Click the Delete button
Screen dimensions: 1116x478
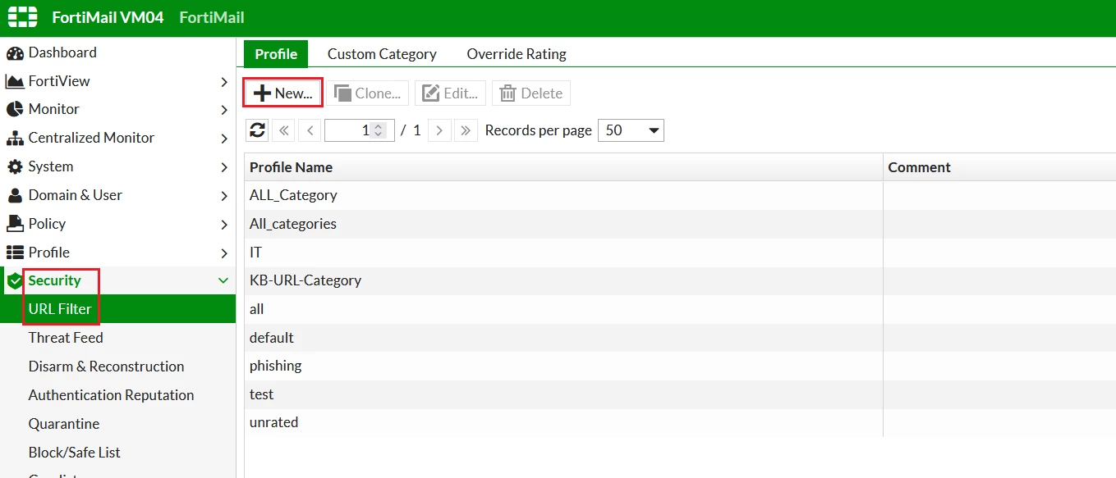point(531,93)
